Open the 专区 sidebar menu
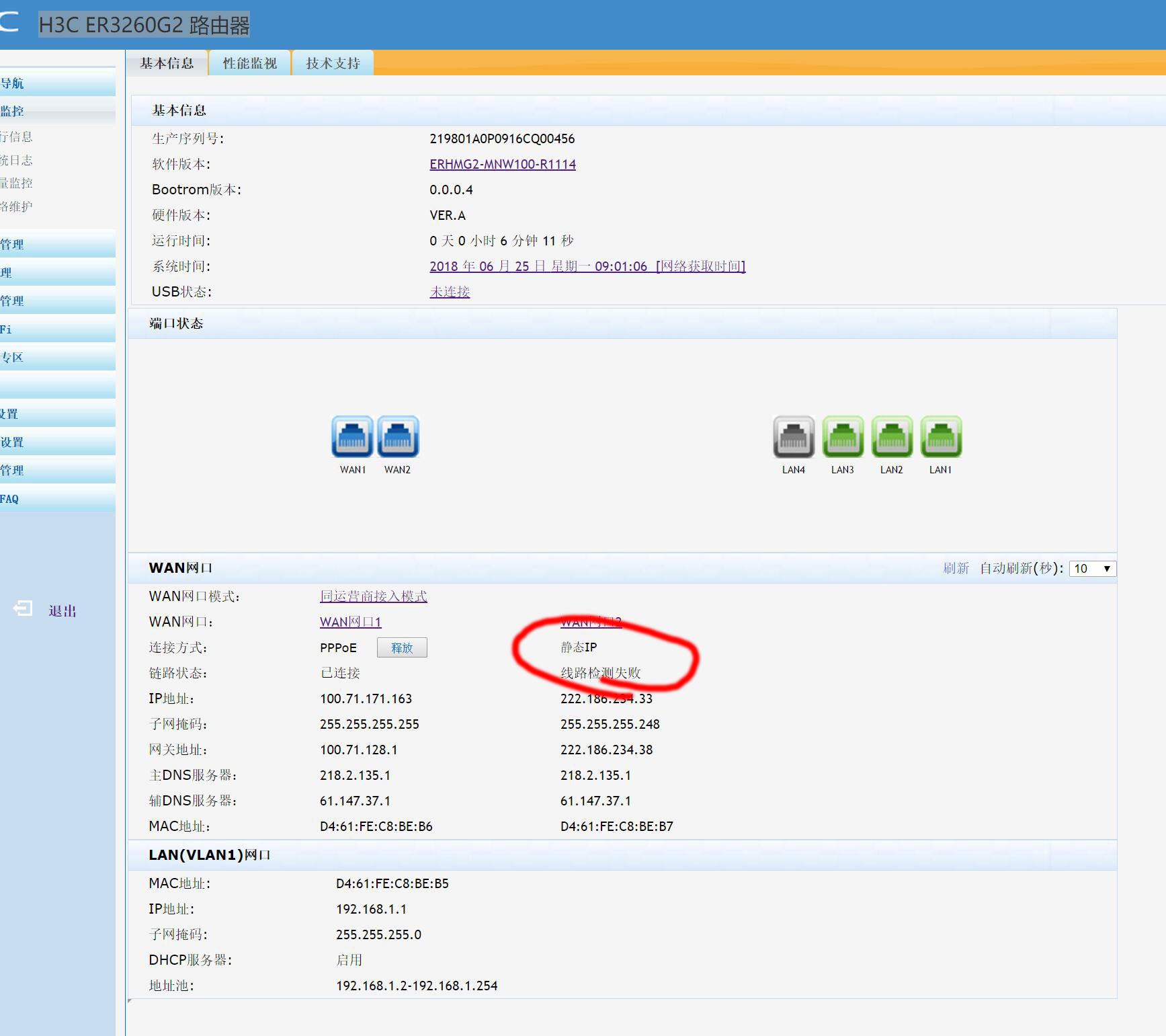Screen dimensions: 1166x1036 58,358
